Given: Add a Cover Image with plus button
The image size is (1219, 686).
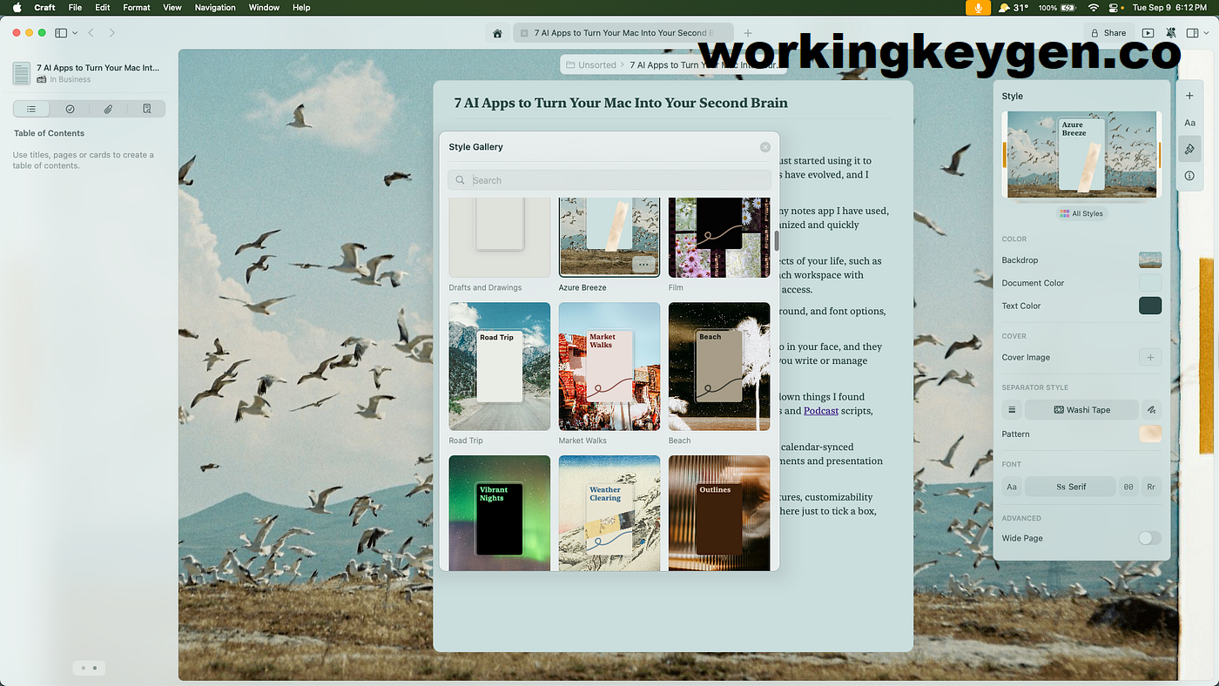Looking at the screenshot, I should point(1149,357).
